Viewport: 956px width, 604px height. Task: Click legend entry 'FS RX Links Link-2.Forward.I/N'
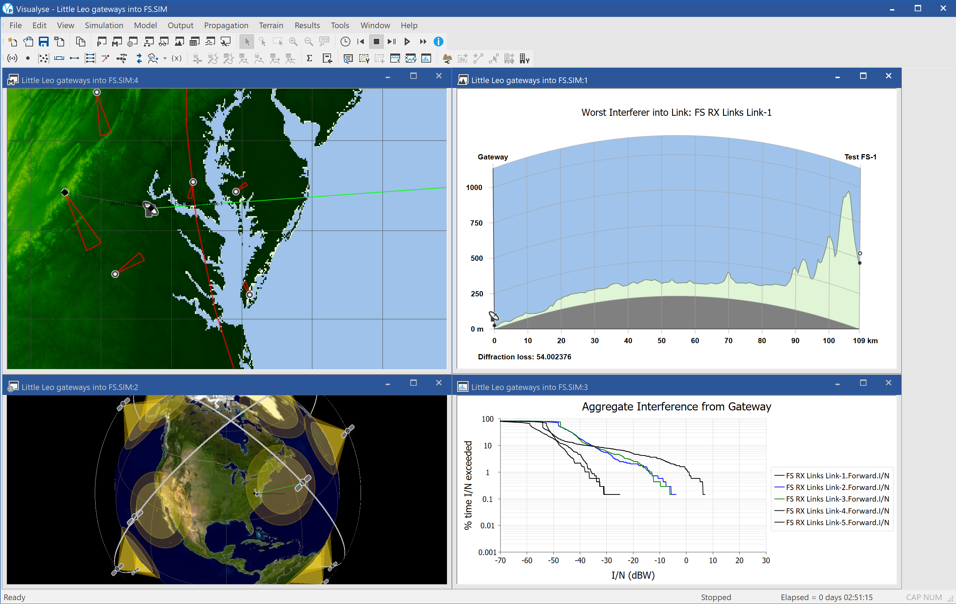coord(832,487)
